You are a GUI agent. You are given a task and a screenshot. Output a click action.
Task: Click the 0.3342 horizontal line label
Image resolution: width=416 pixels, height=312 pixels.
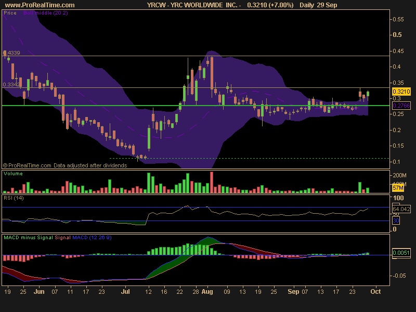click(x=11, y=84)
